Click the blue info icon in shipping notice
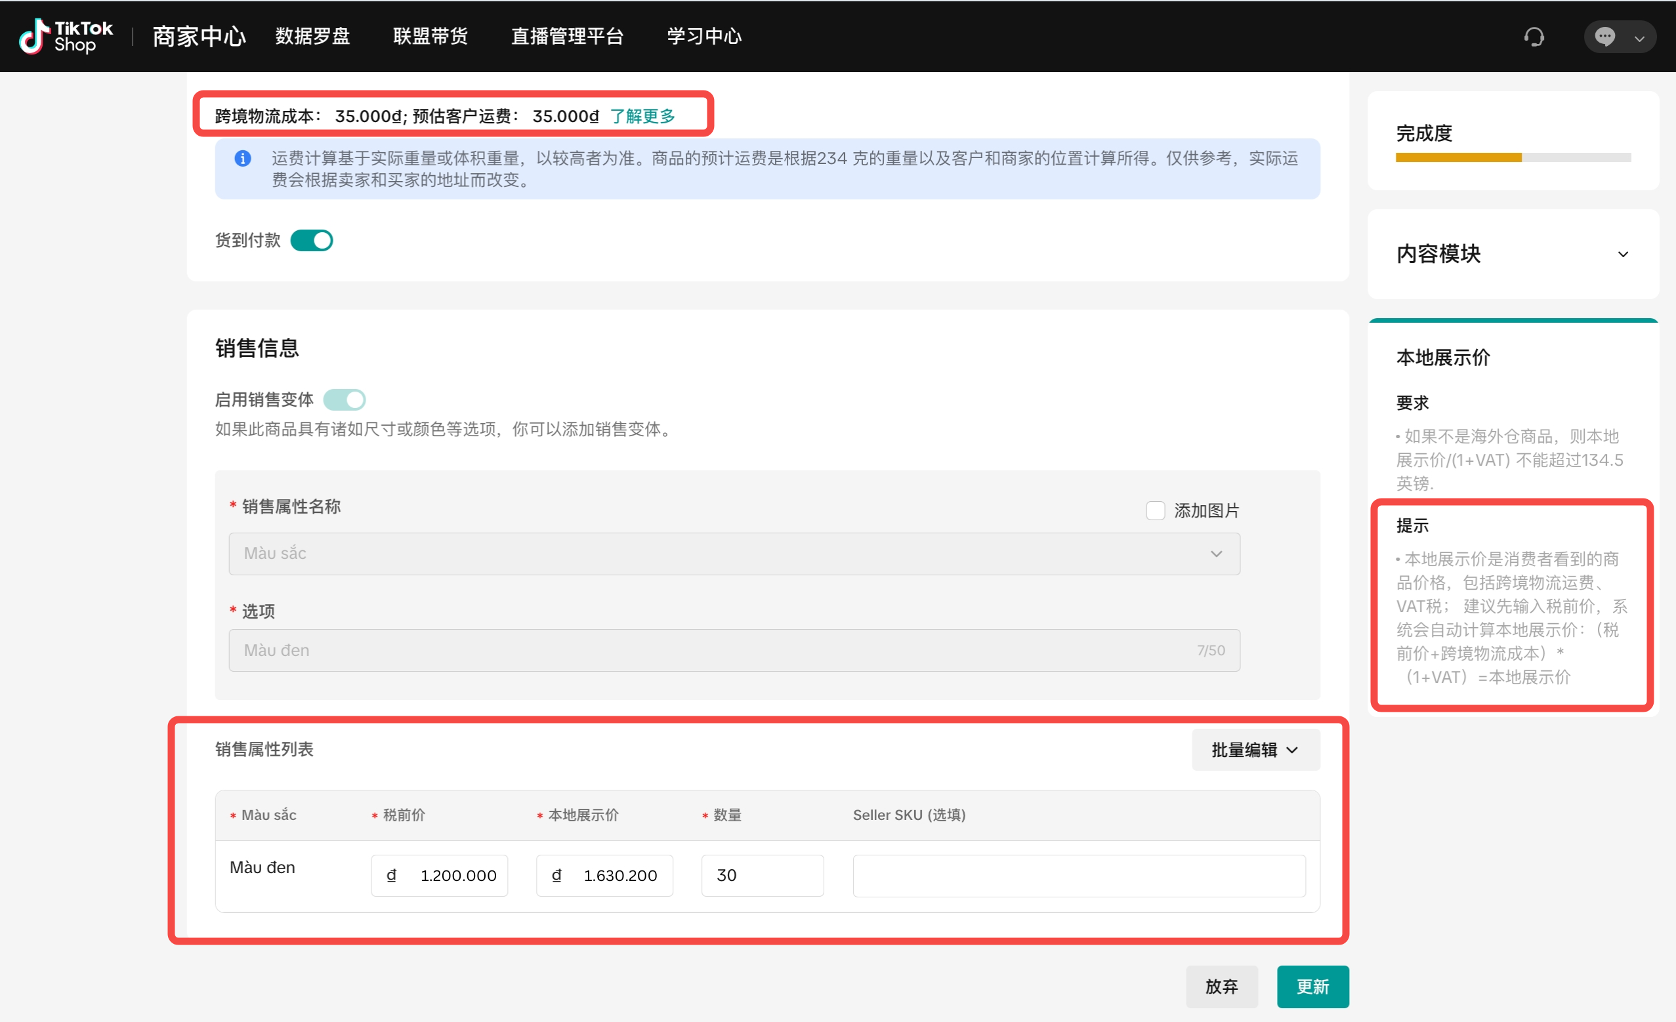 point(243,159)
